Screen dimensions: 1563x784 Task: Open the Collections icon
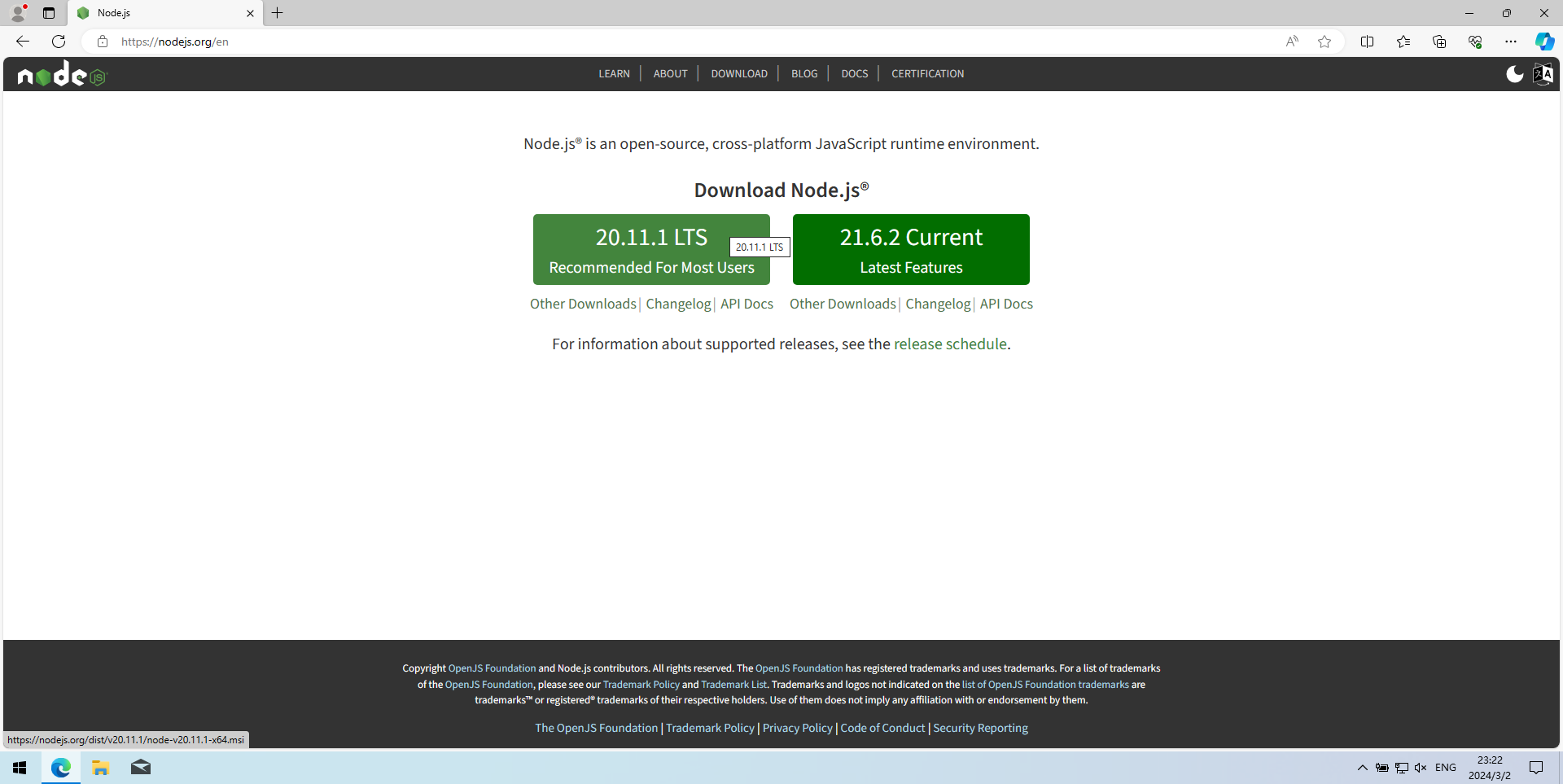[x=1439, y=42]
